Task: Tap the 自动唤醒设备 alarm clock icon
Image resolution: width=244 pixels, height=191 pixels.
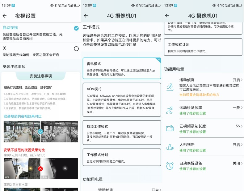Action: click(x=170, y=166)
